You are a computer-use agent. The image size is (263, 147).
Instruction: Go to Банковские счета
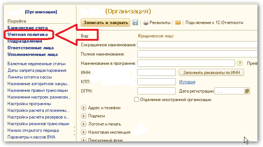click(x=27, y=28)
